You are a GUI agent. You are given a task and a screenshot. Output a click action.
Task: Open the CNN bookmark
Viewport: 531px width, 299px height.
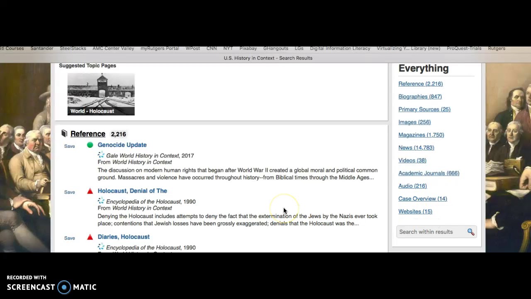pos(212,48)
